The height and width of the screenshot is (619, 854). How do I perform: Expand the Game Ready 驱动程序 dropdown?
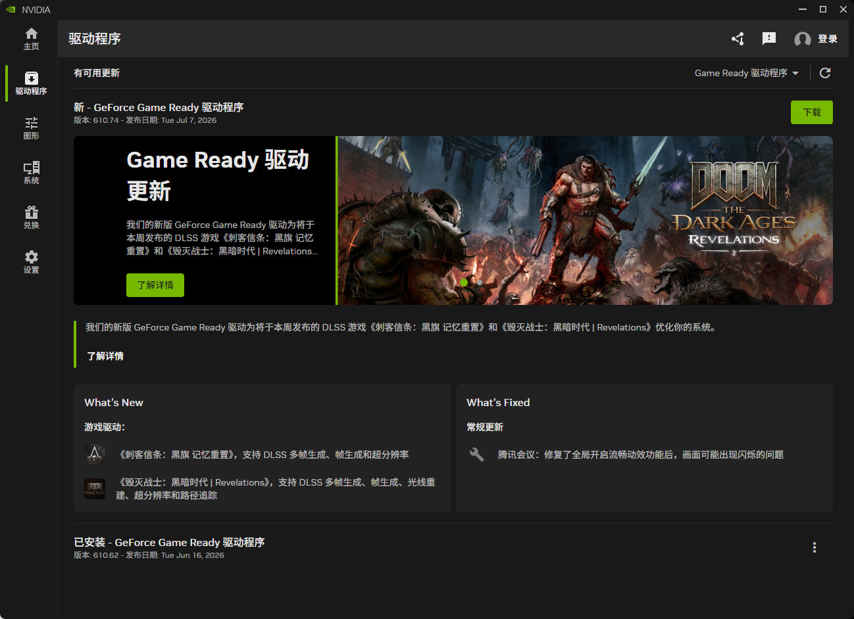(x=747, y=73)
